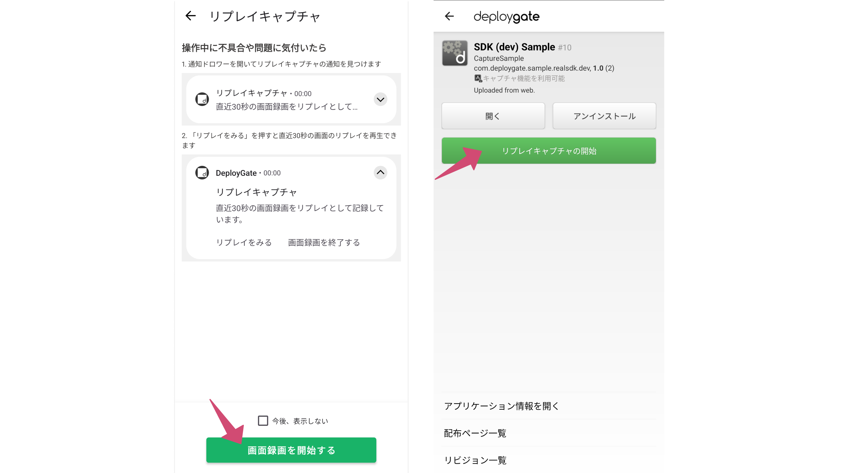Tap 画面録画を終了する notification action

tap(324, 242)
